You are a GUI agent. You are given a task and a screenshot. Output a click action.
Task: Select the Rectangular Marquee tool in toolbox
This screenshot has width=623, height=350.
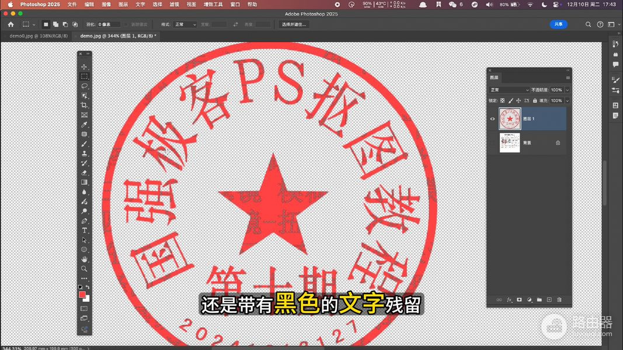coord(84,76)
